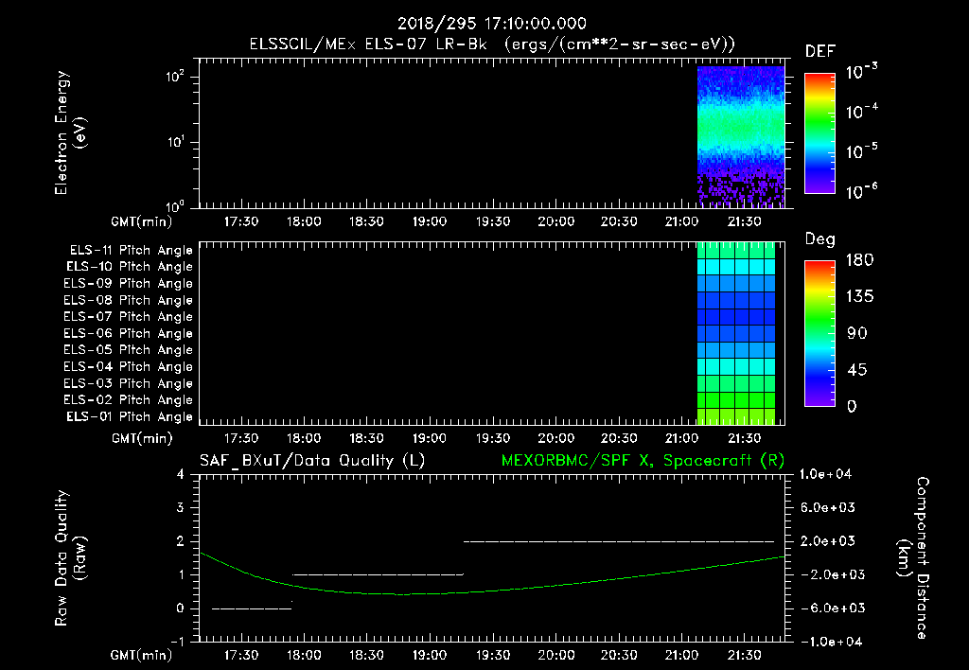The width and height of the screenshot is (969, 670).
Task: Click the pitch angle colored grid data
Action: tap(736, 333)
